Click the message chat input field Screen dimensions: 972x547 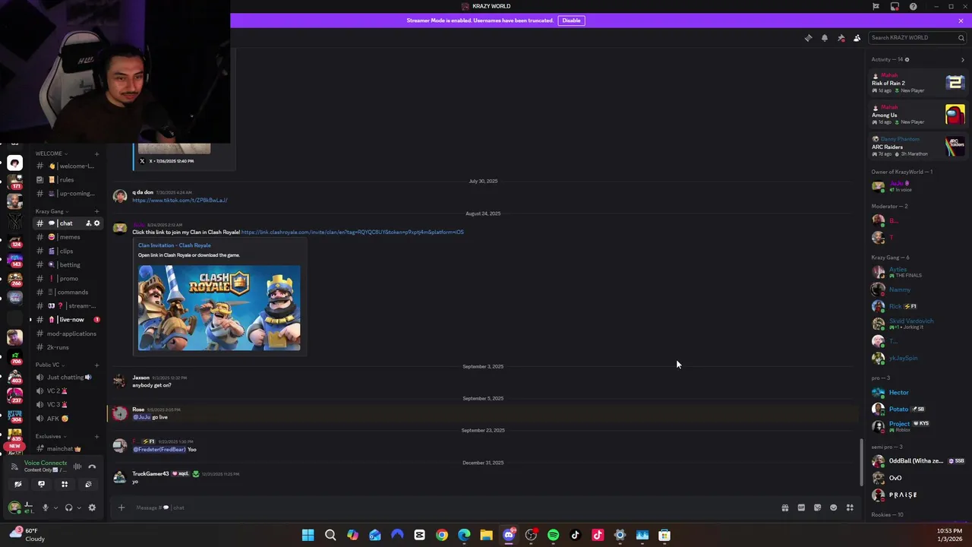click(452, 507)
